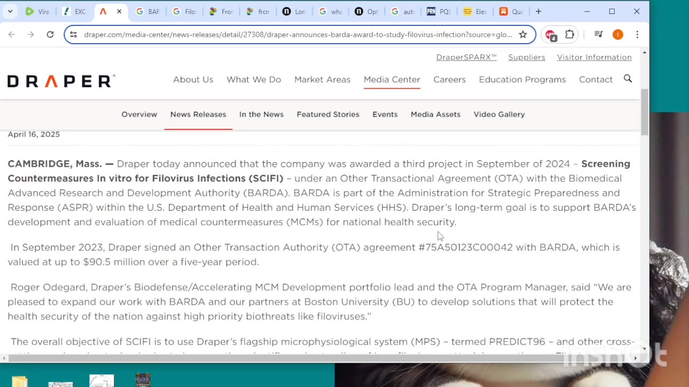Select the Video Gallery sub-tab
Screen dimensions: 689x387
pos(499,114)
